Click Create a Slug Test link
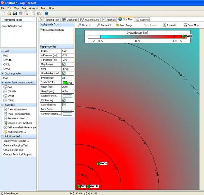 tap(14, 150)
